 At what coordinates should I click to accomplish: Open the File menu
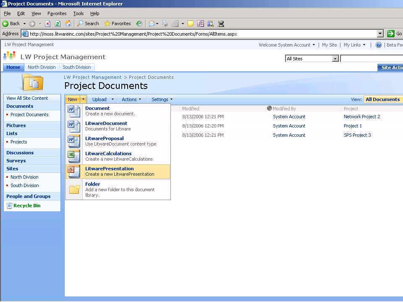(x=7, y=13)
